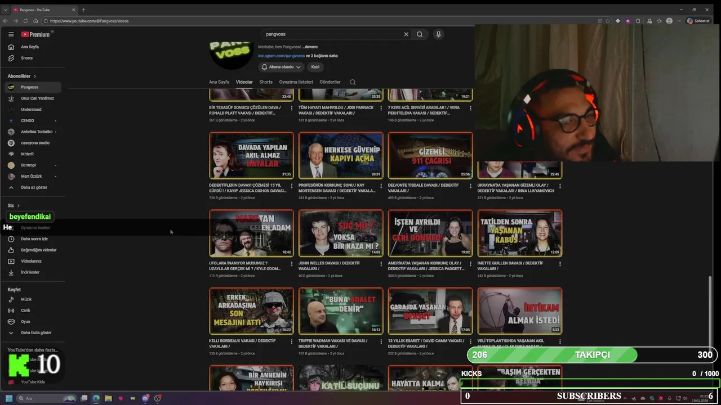Open options menu for Kay Mortensen video
Screen dimensions: 721x405
pyautogui.click(x=381, y=186)
